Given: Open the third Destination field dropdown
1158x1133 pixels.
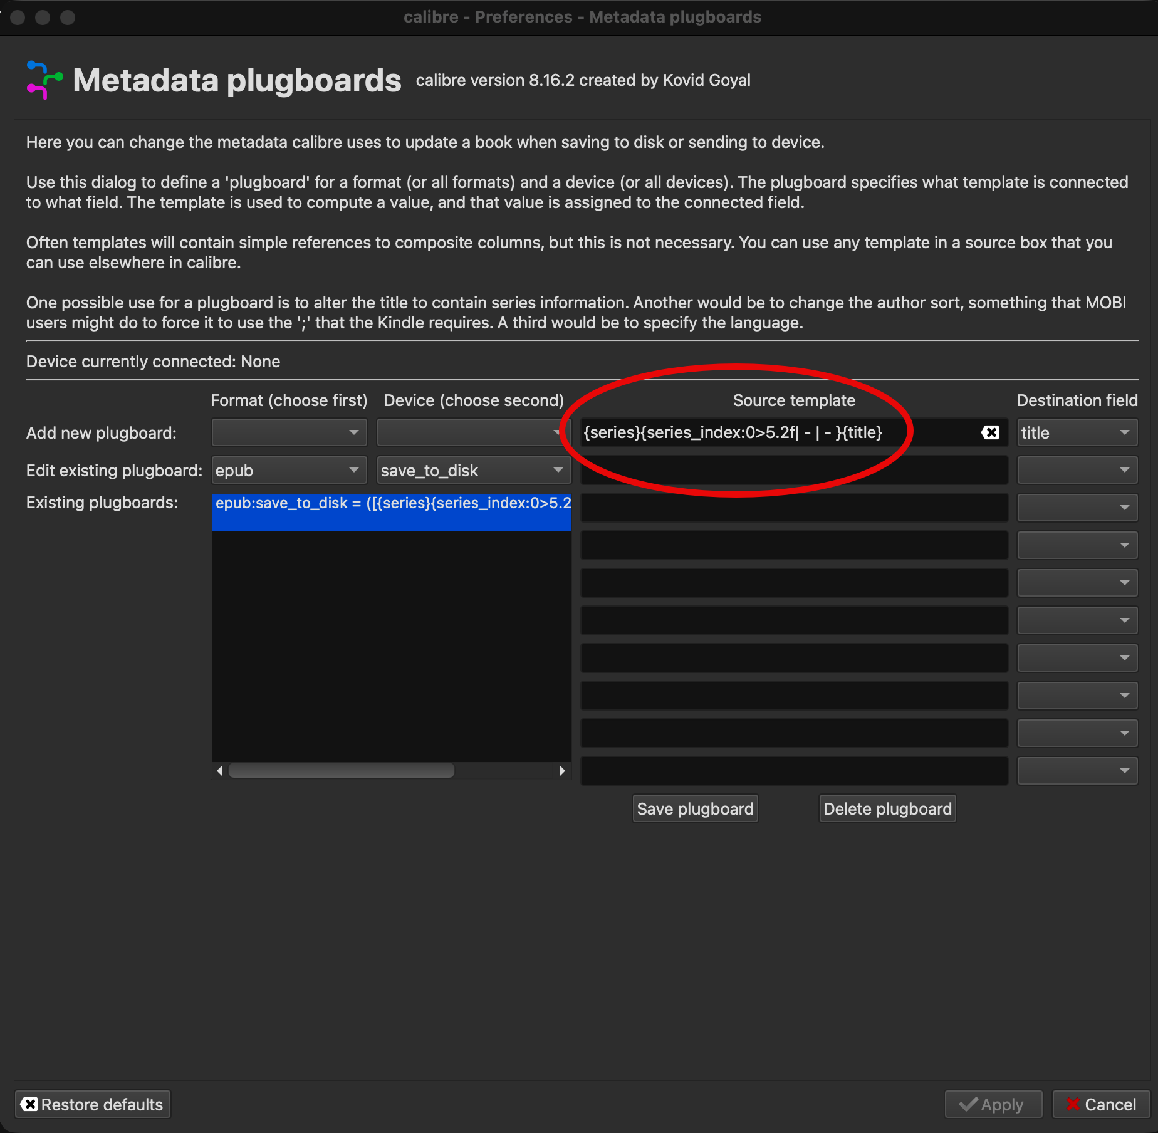Looking at the screenshot, I should (1077, 508).
